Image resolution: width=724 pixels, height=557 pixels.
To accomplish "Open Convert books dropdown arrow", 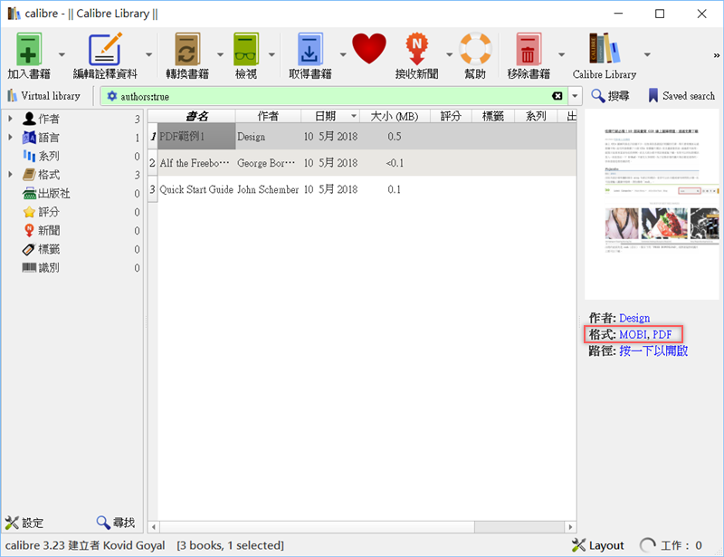I will pos(220,54).
